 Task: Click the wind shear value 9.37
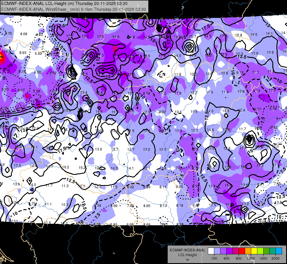pyautogui.click(x=257, y=109)
